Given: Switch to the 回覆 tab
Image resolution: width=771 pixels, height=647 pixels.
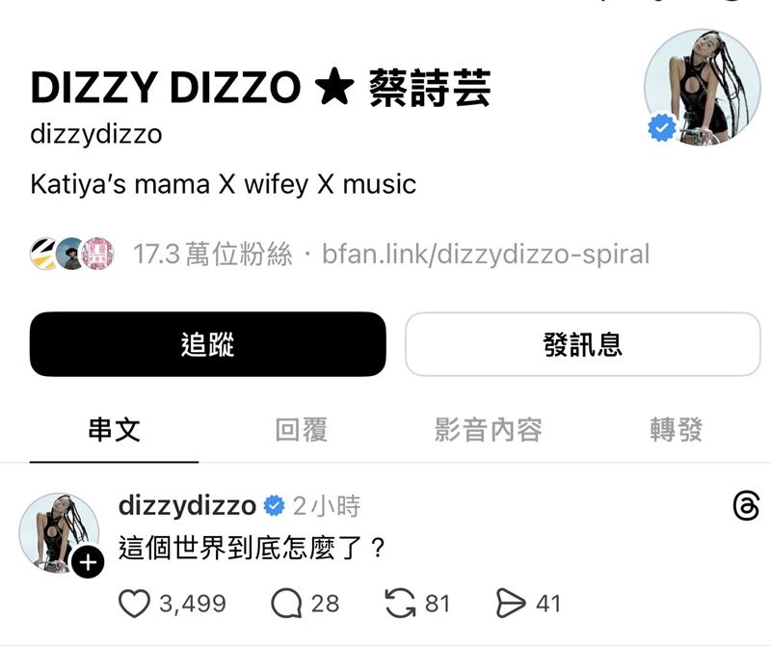Looking at the screenshot, I should click(302, 429).
